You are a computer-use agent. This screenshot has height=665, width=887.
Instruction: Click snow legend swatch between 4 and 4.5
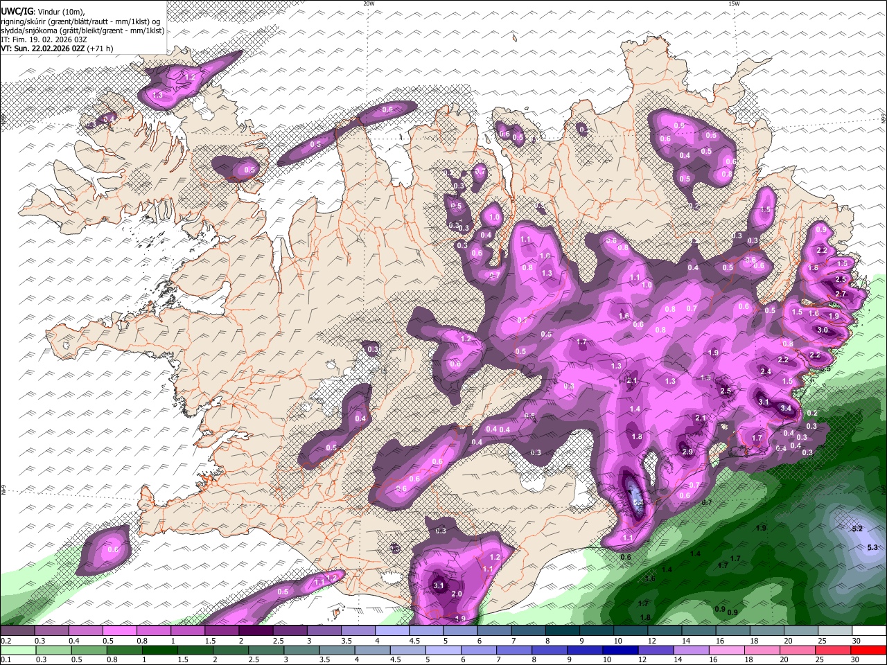[x=392, y=631]
